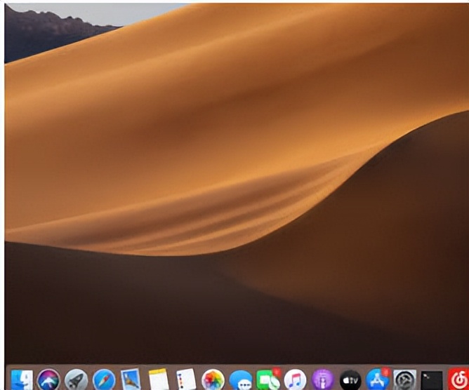Open Finder from the Dock
This screenshot has height=390, width=469.
click(22, 380)
